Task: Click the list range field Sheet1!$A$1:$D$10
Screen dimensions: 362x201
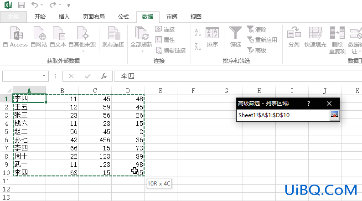Action: (x=283, y=115)
